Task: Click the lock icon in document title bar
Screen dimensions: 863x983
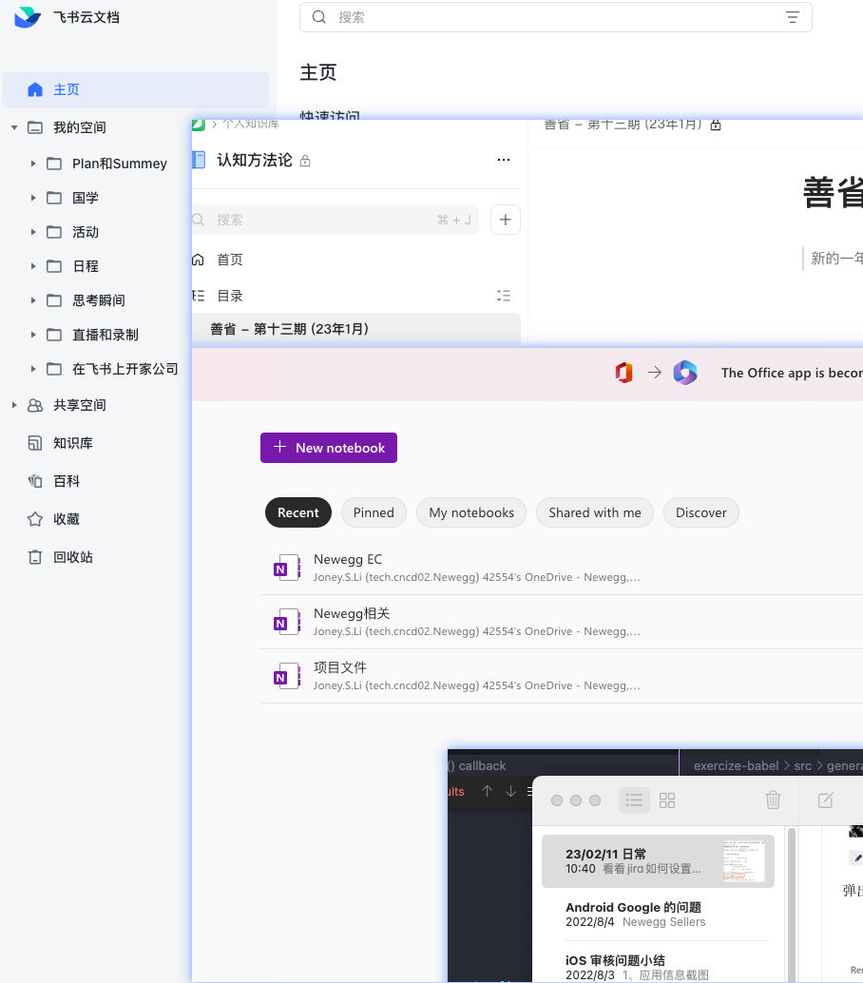Action: (x=716, y=125)
